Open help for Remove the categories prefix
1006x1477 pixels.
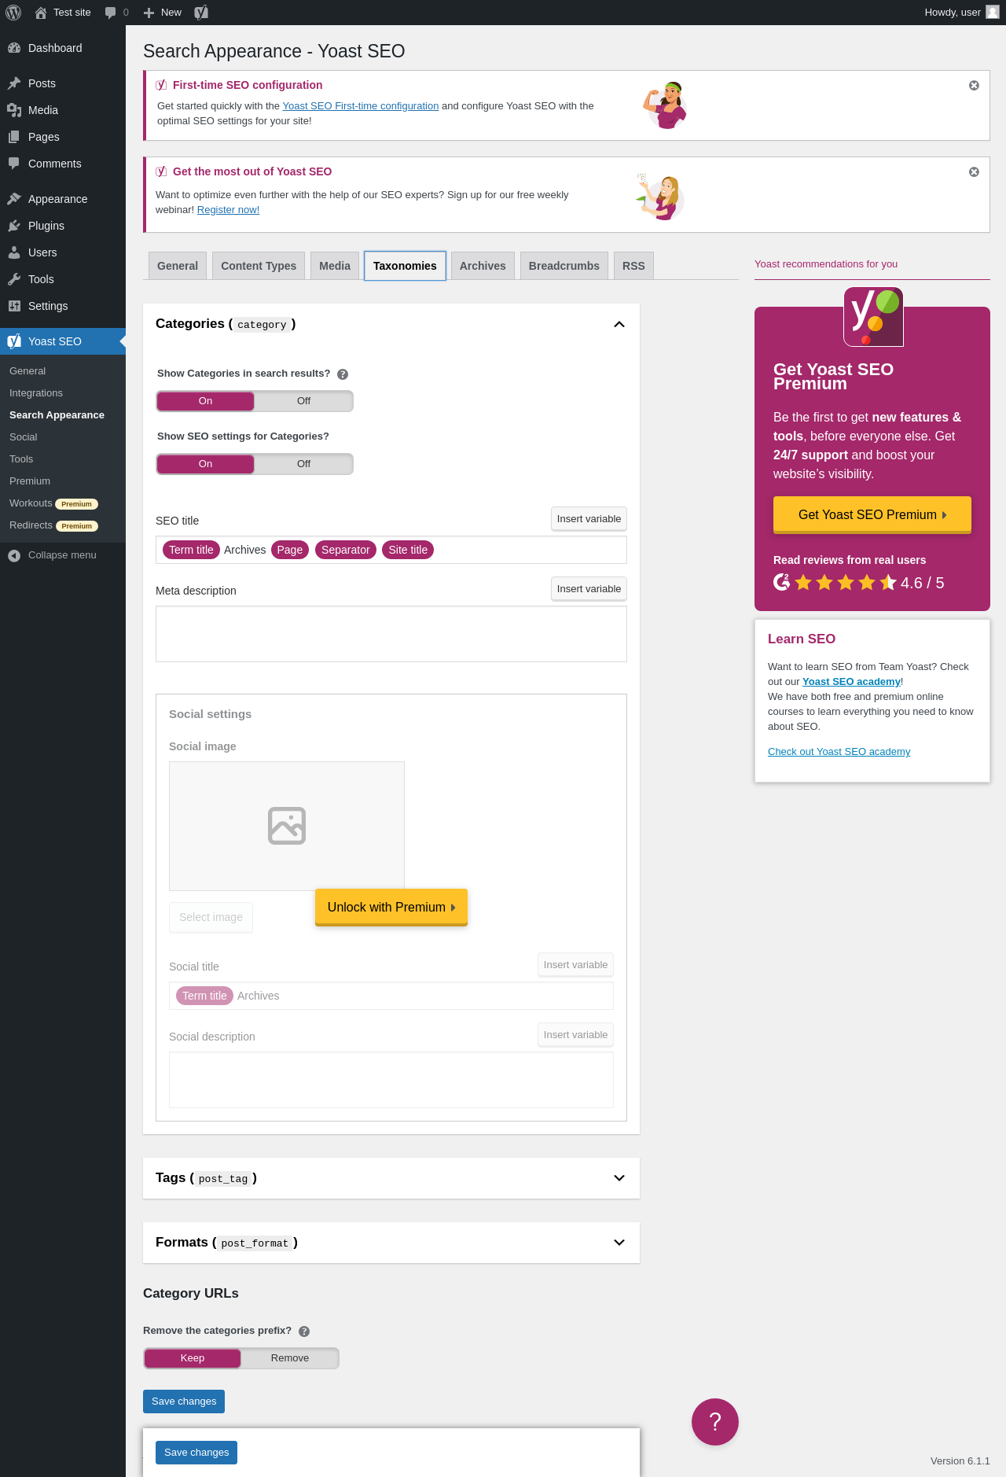[x=304, y=1332]
